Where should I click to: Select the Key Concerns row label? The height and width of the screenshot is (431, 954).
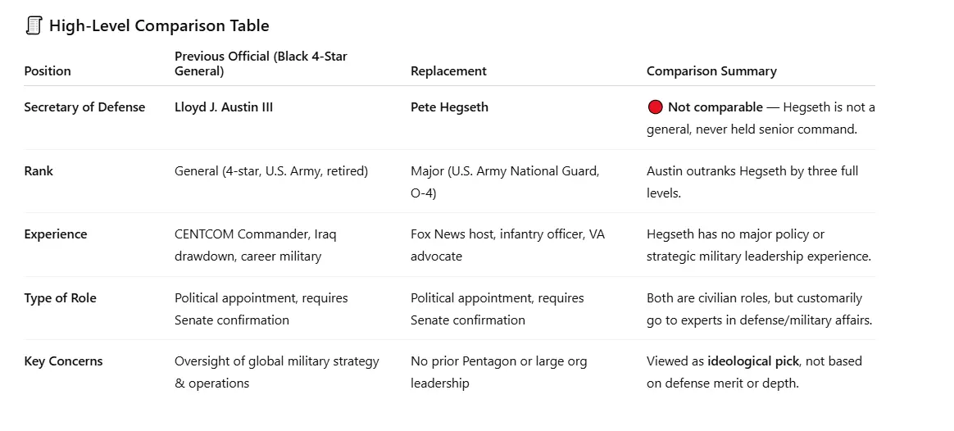63,361
